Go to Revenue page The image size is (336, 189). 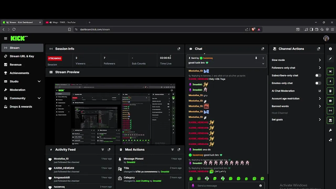[22, 65]
